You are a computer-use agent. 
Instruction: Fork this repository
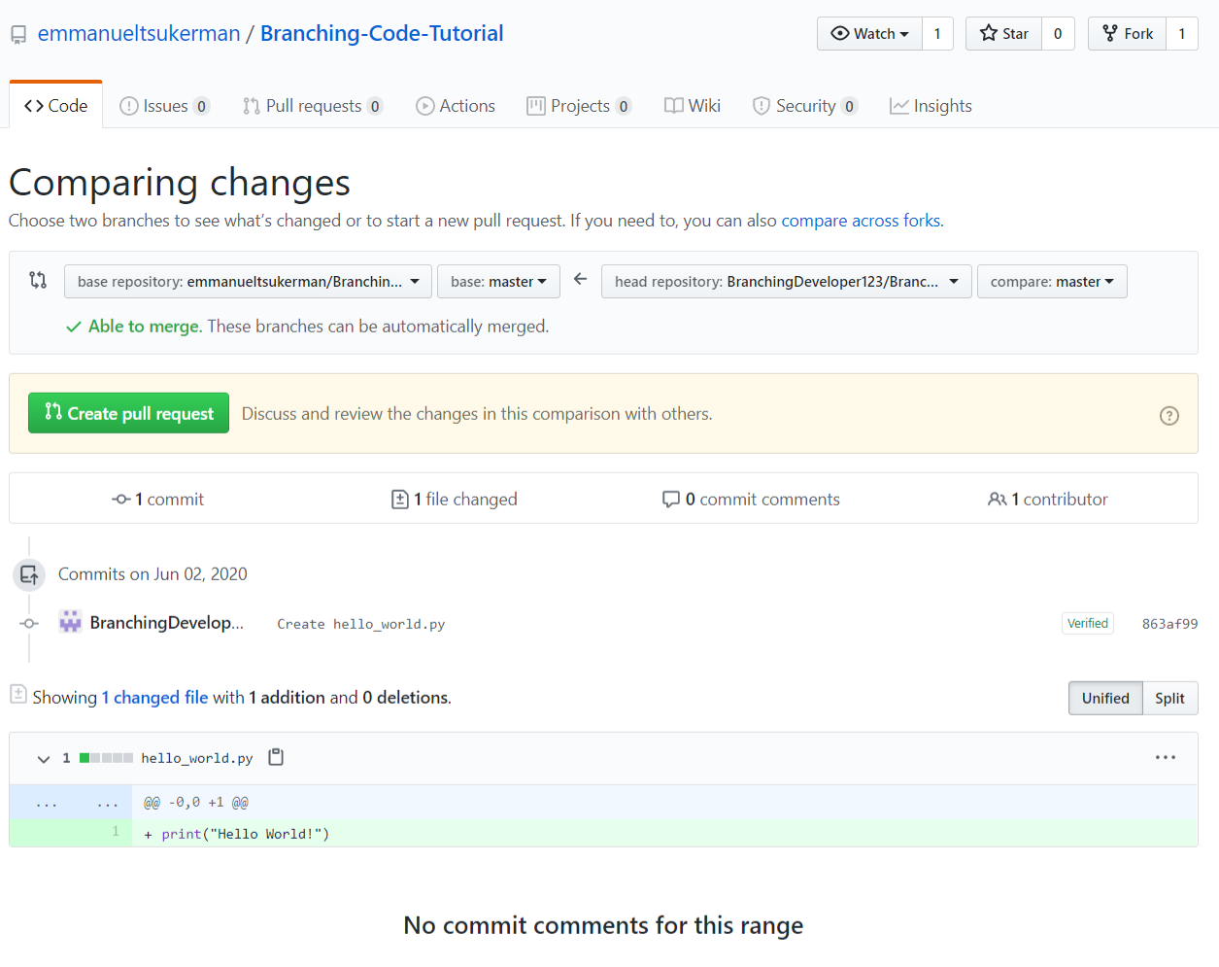point(1127,33)
